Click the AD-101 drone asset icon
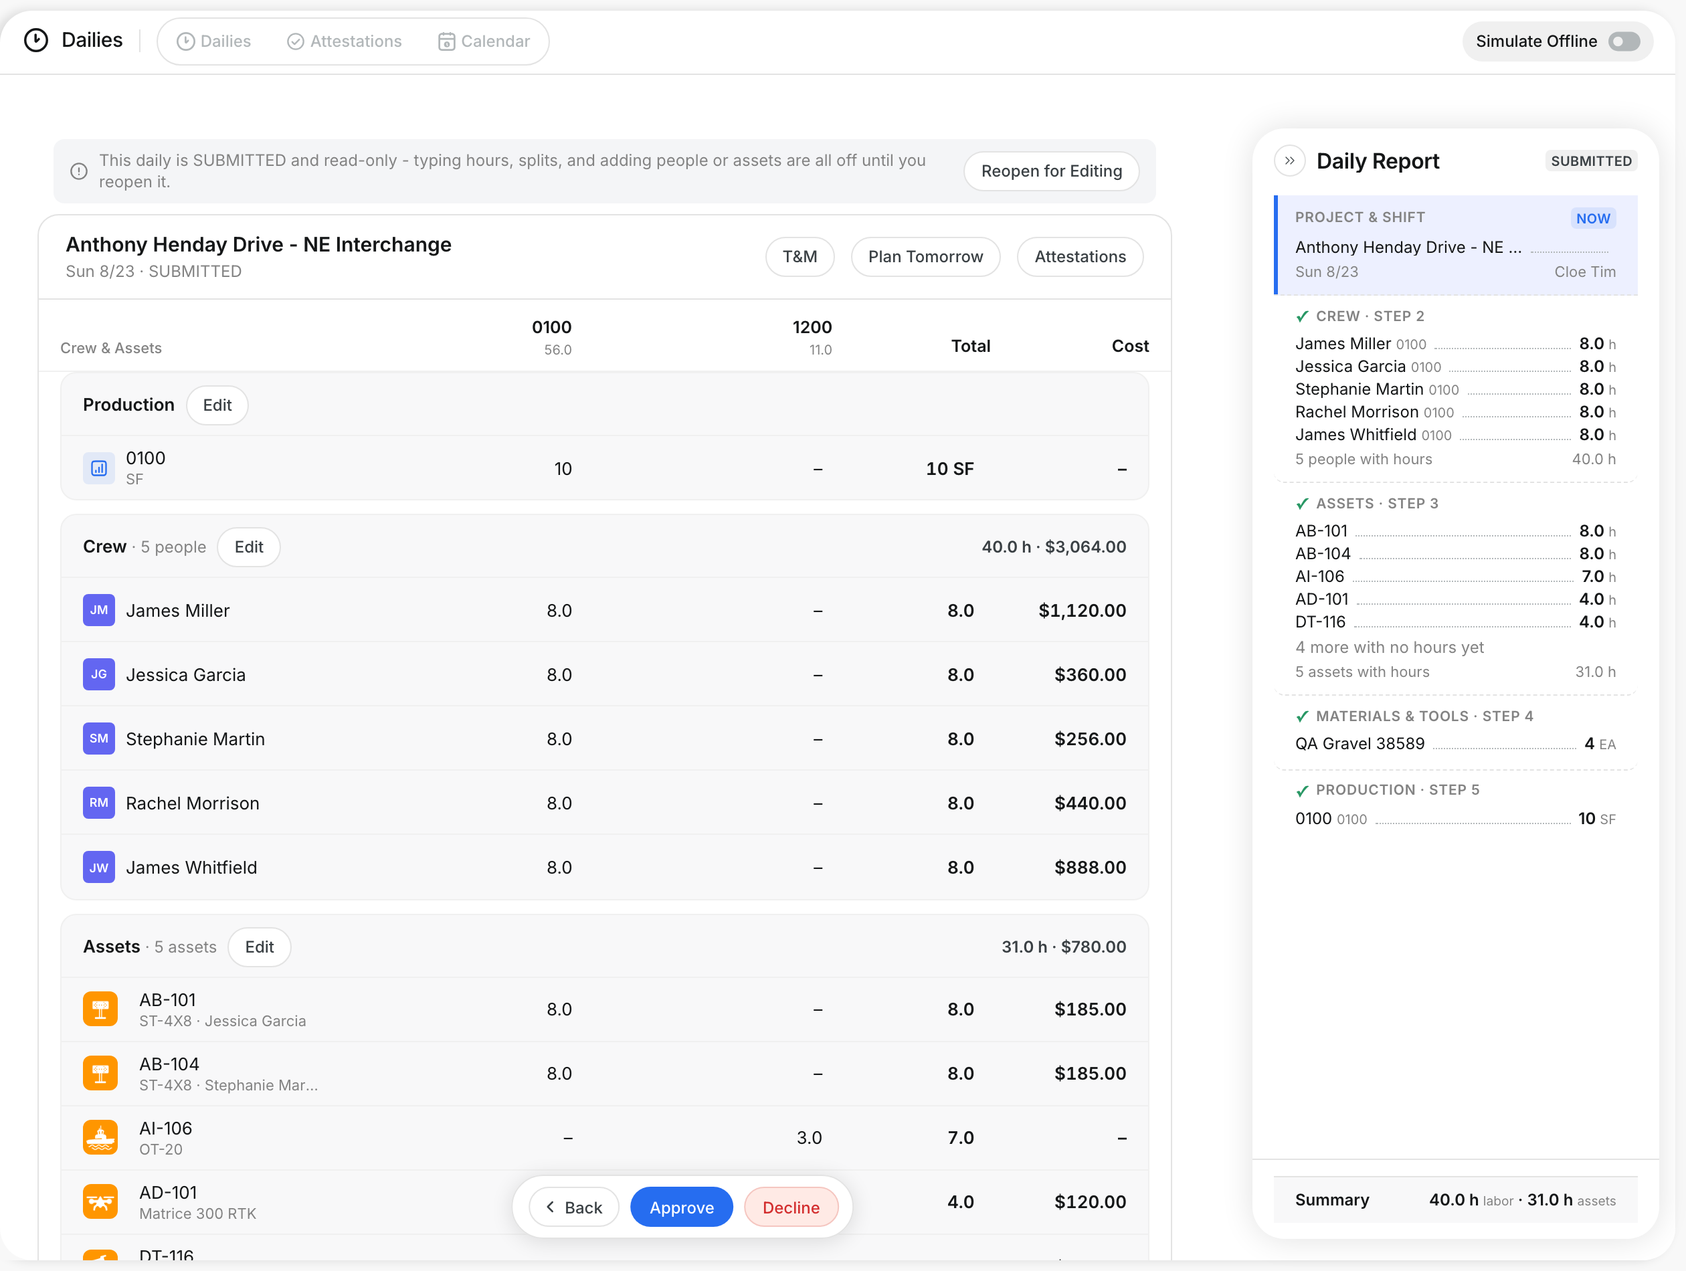The width and height of the screenshot is (1686, 1271). (x=100, y=1201)
